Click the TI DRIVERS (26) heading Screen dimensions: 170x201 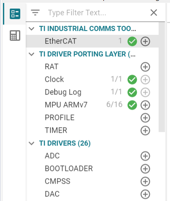(x=65, y=143)
